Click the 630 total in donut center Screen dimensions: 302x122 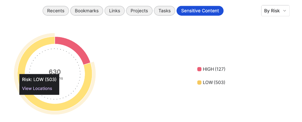point(55,72)
